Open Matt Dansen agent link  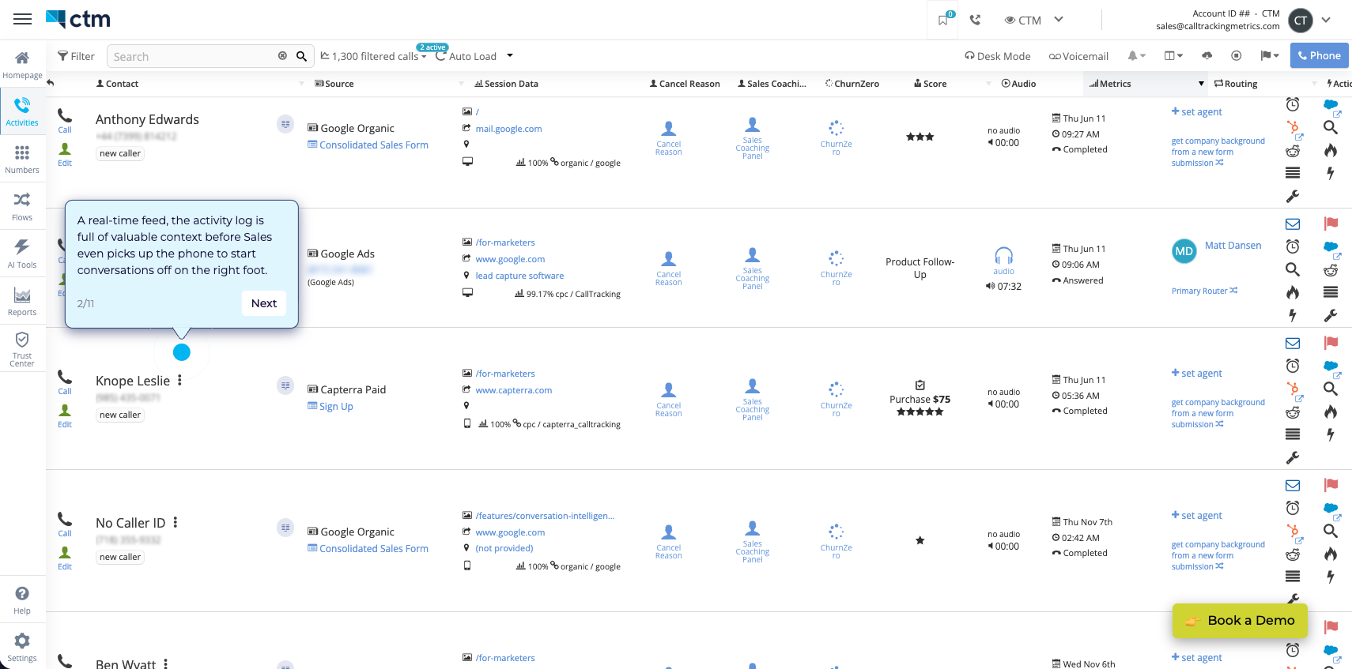(1233, 246)
